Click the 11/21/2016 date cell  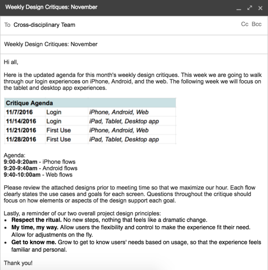point(21,130)
